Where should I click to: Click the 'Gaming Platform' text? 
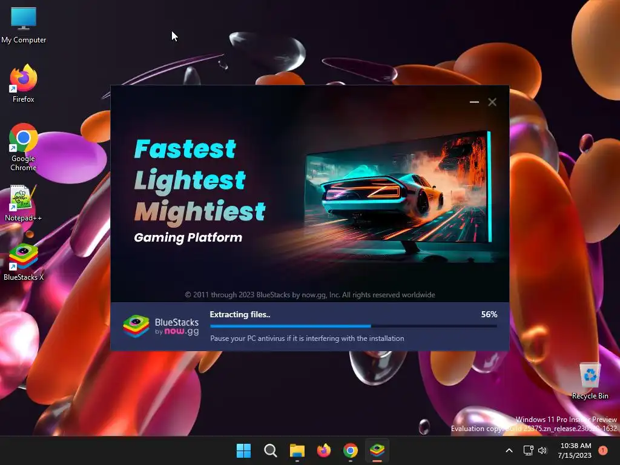pyautogui.click(x=188, y=237)
